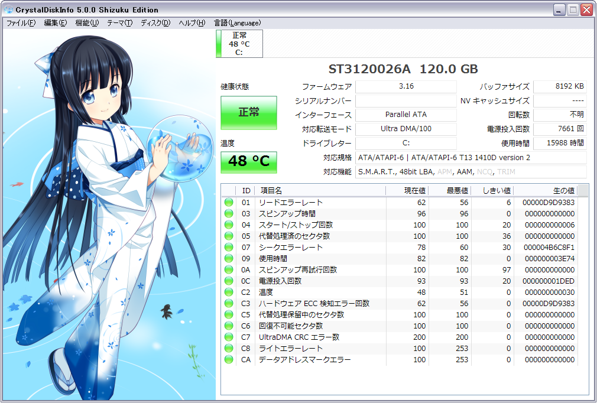Click the 項目名 column header
Screen dimensions: 597x403
point(320,191)
